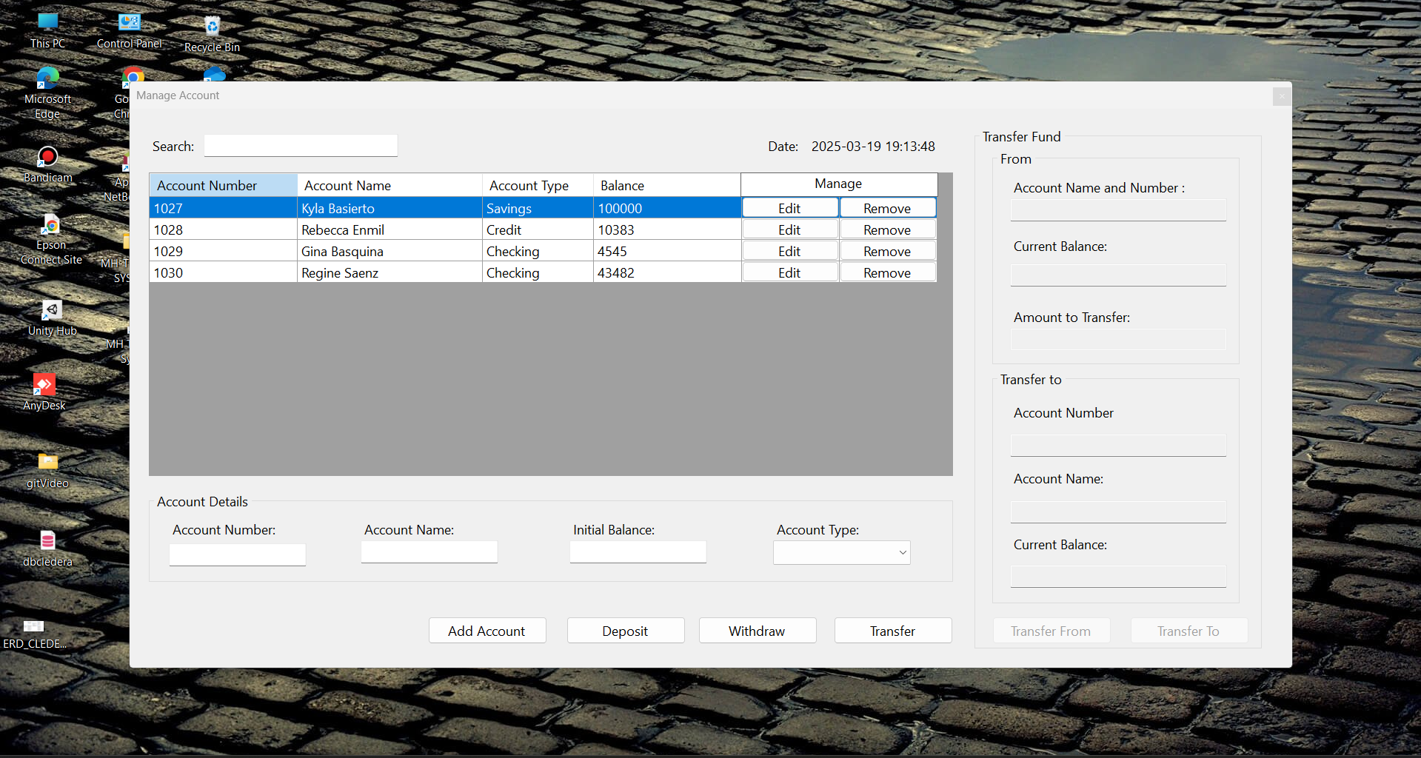Click Edit for Rebecca Enmil's account

pyautogui.click(x=789, y=230)
